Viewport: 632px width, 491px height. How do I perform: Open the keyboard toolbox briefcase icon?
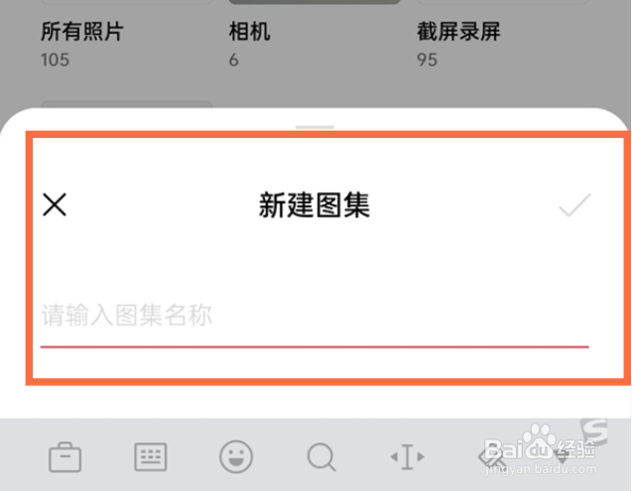coord(64,457)
